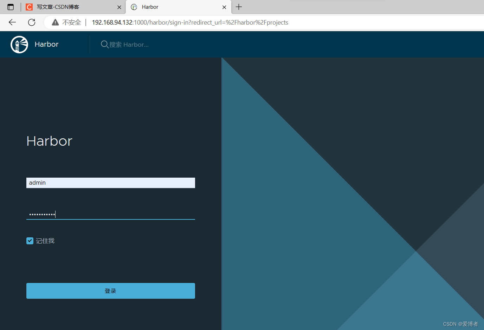The width and height of the screenshot is (484, 330).
Task: Click the 搜索 Harbor search box
Action: click(129, 45)
